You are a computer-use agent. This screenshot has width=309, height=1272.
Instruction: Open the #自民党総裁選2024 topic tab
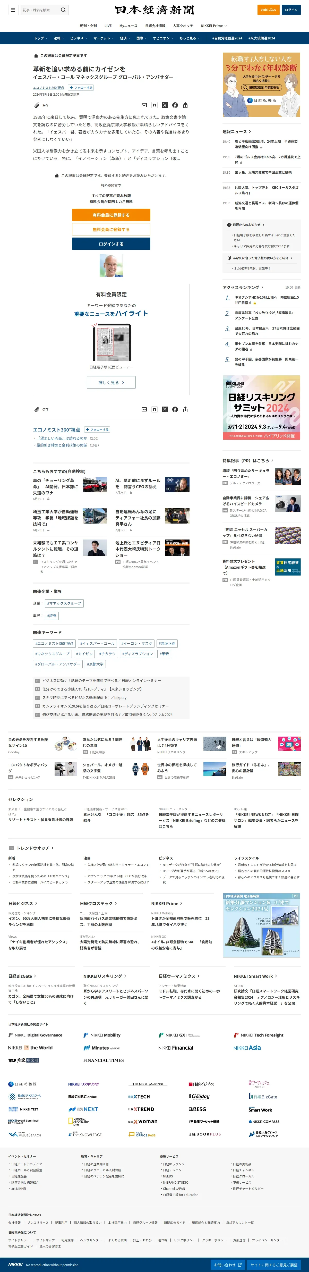pos(227,38)
